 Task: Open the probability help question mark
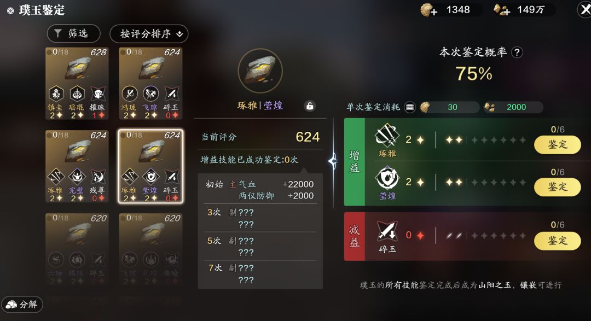(517, 52)
